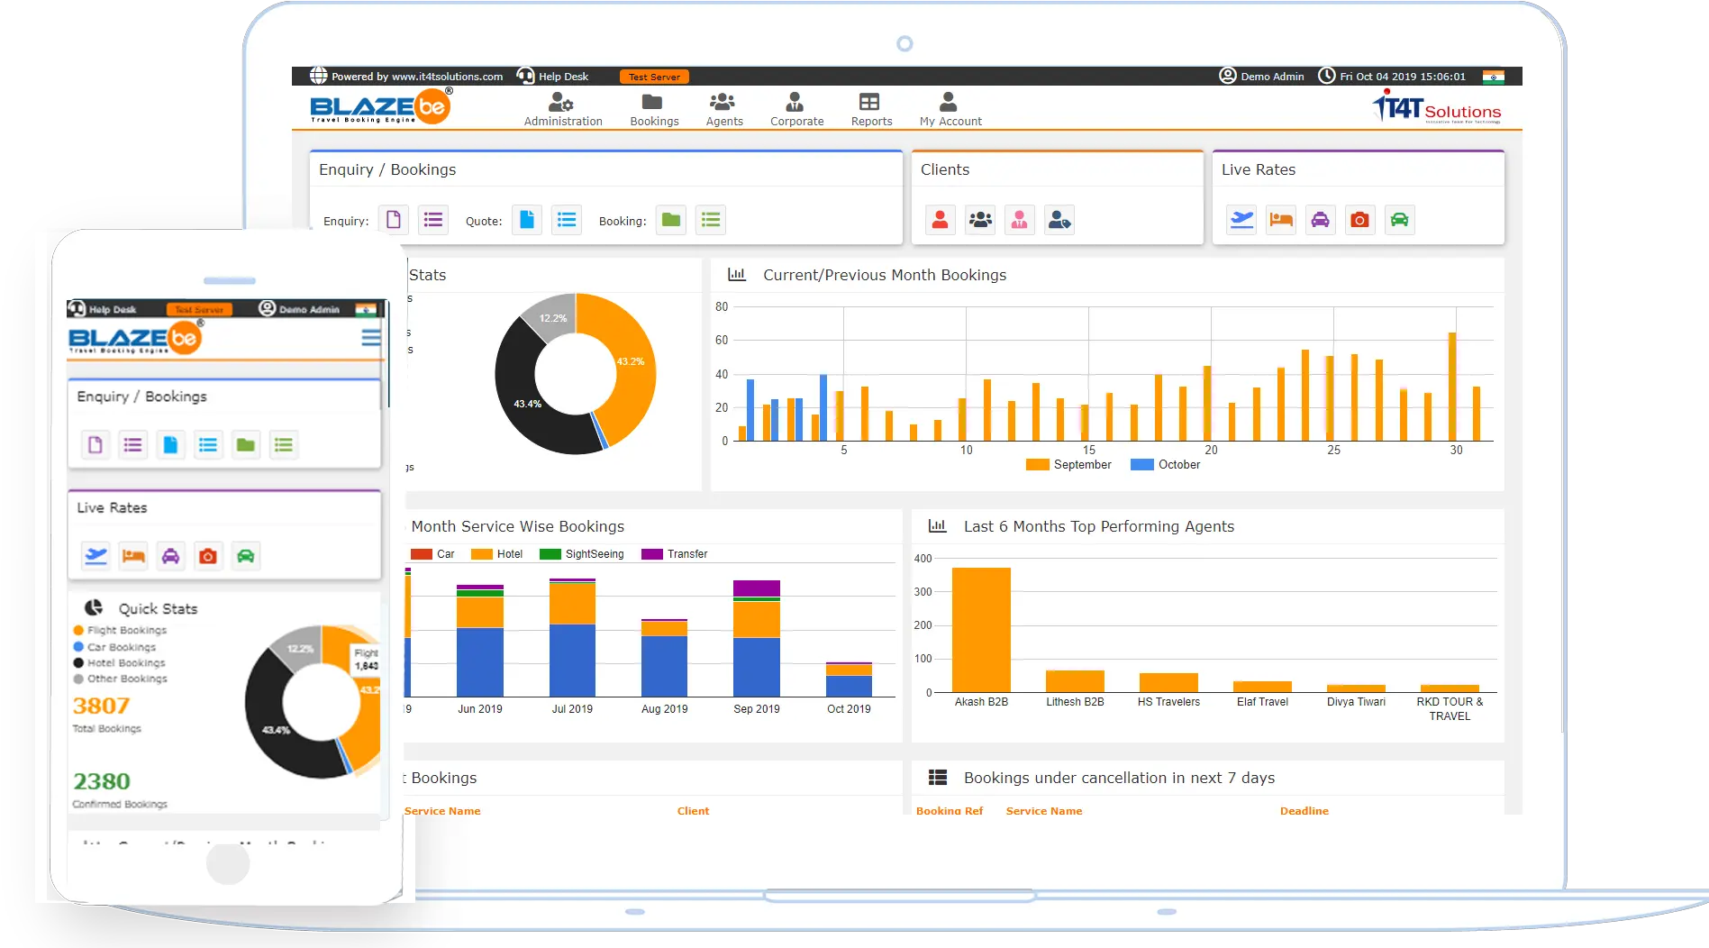This screenshot has height=948, width=1709.
Task: Open purple car Live Rates icon on laptop
Action: click(x=1321, y=220)
